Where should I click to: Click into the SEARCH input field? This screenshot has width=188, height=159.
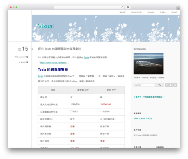click(x=144, y=85)
